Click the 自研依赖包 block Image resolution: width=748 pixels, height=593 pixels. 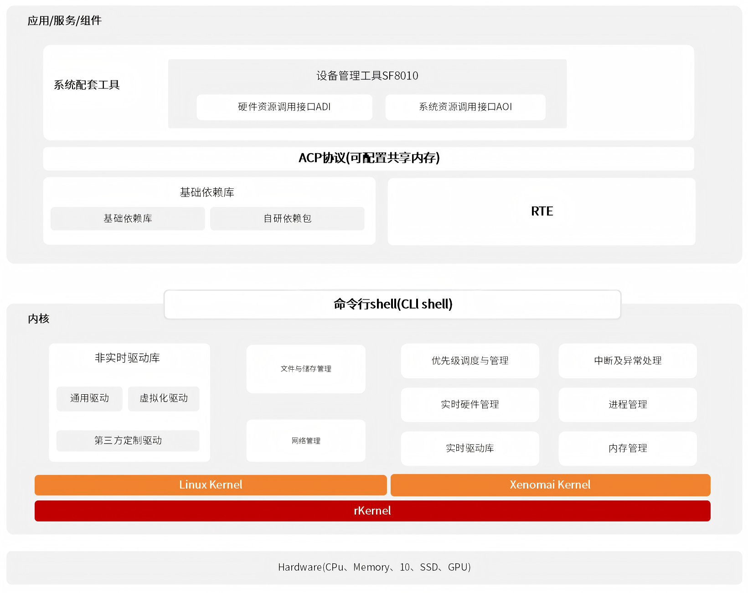pyautogui.click(x=287, y=219)
